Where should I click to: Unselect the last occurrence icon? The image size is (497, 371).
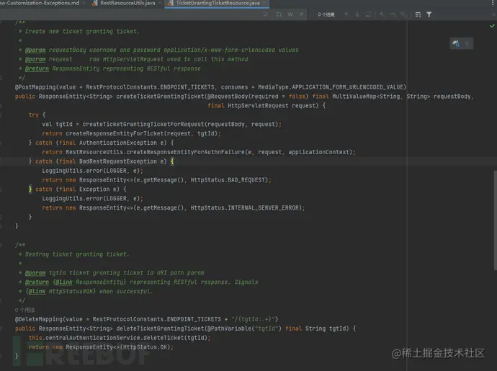point(393,14)
